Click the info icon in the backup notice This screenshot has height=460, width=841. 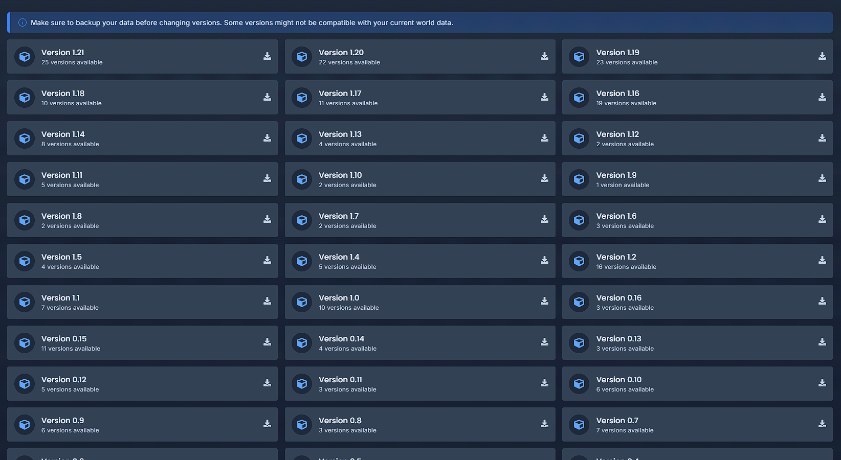pos(23,22)
